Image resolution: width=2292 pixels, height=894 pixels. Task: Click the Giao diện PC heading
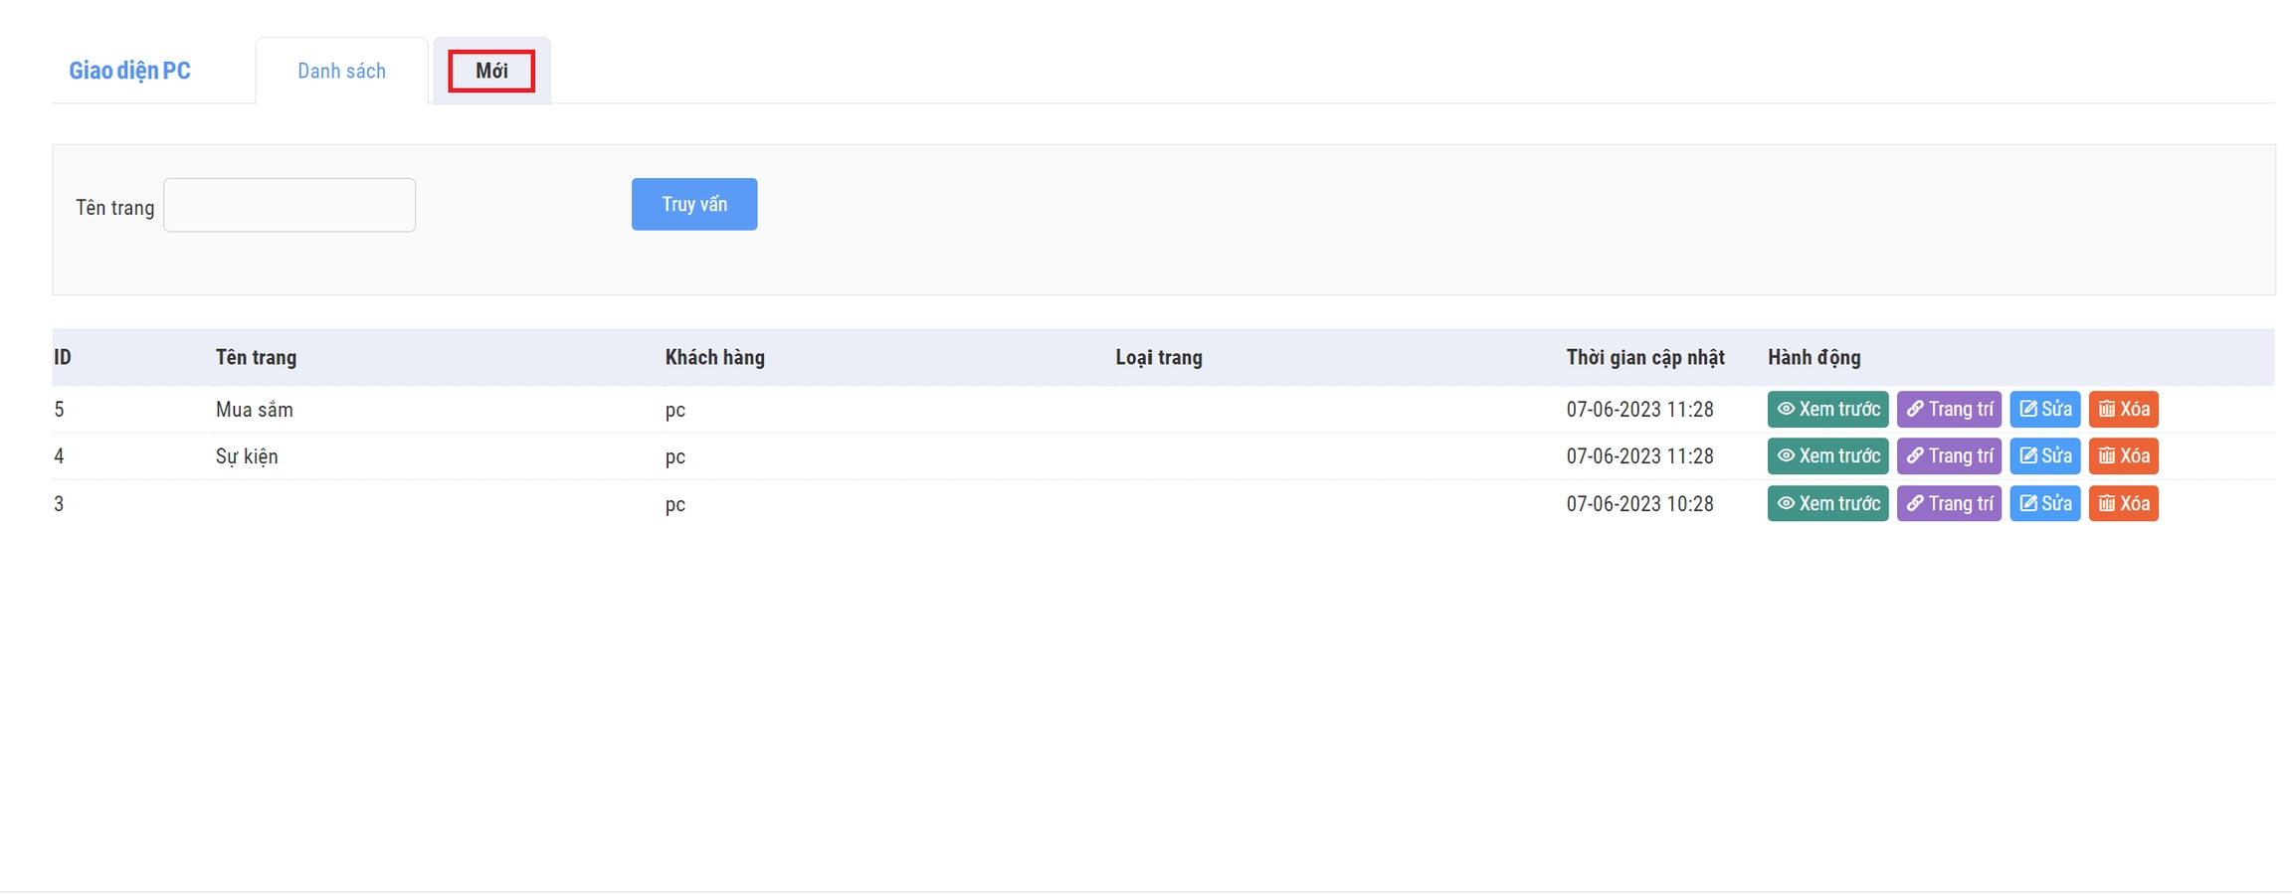tap(129, 71)
